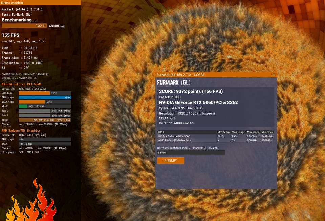Click the '60000 ms' label beside progress bar

pyautogui.click(x=57, y=26)
